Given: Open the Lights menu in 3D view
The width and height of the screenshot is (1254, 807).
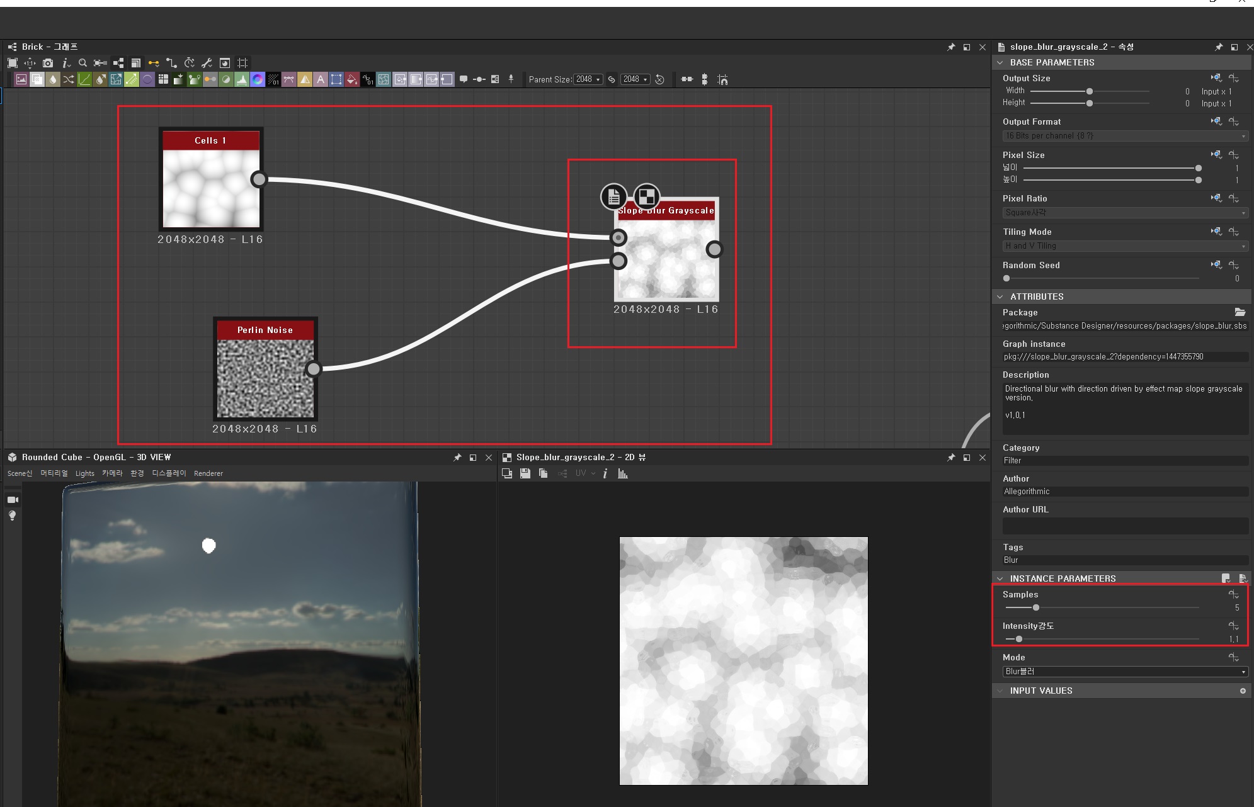Looking at the screenshot, I should pos(84,473).
